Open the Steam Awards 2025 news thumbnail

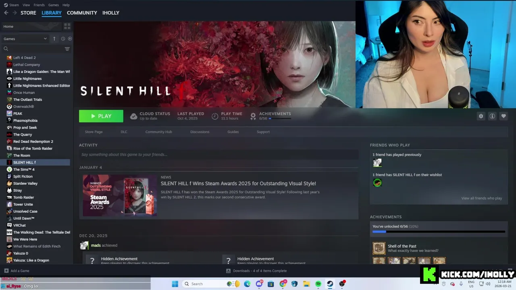[x=120, y=195]
